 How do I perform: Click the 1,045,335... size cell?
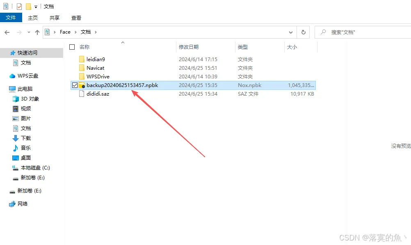301,85
